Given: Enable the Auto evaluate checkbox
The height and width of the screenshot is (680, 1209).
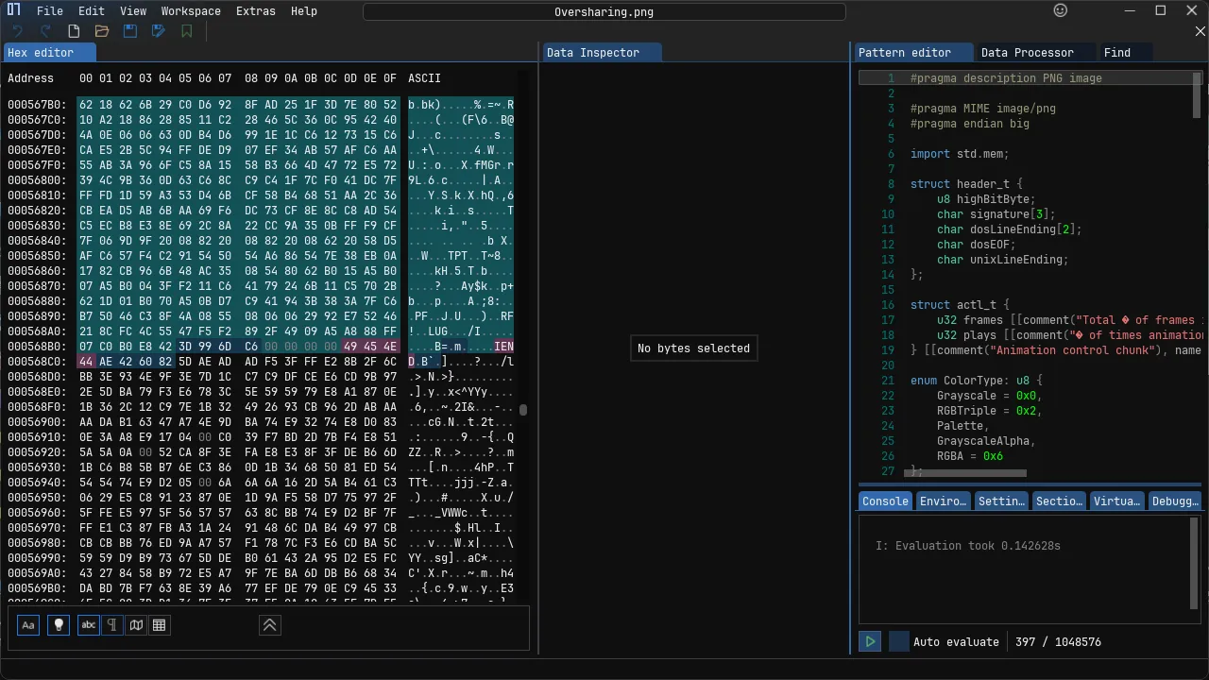Looking at the screenshot, I should (x=899, y=641).
